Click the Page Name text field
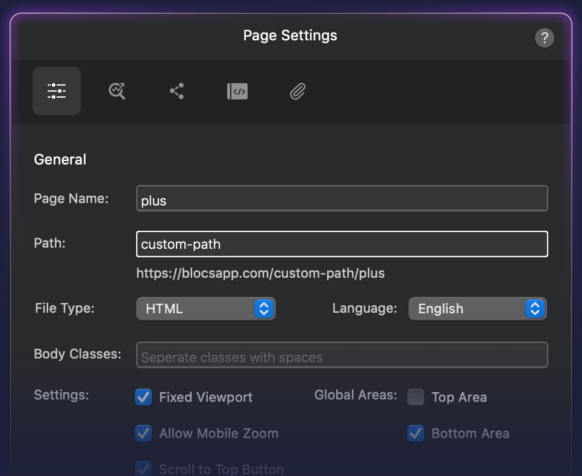The width and height of the screenshot is (582, 476). [x=342, y=199]
